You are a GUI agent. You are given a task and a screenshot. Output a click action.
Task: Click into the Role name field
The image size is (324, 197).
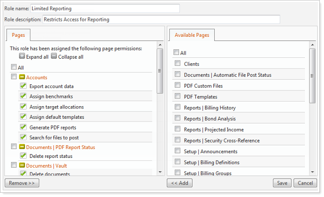(105, 8)
